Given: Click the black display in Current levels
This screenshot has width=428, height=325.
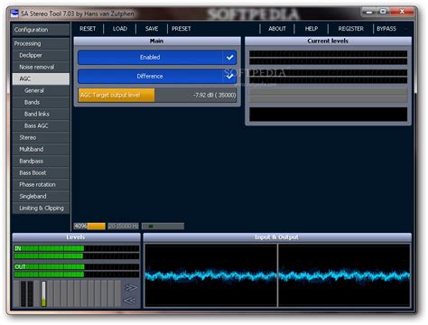Looking at the screenshot, I should coord(328,115).
